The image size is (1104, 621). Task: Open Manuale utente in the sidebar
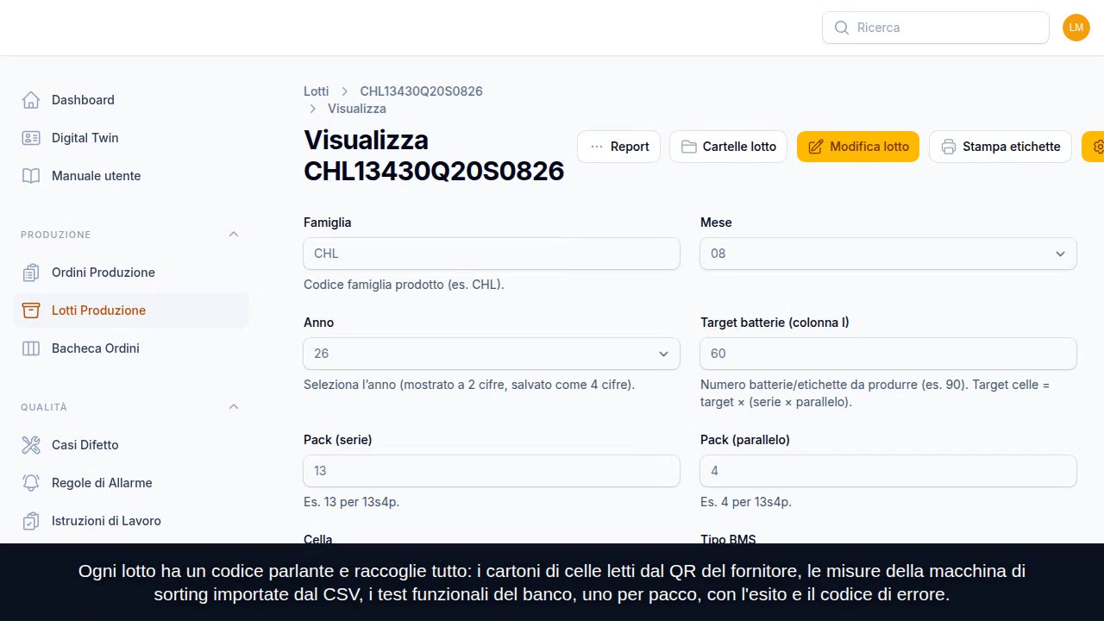(131, 176)
